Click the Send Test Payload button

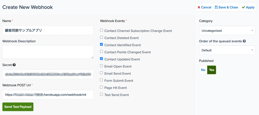pyautogui.click(x=18, y=107)
